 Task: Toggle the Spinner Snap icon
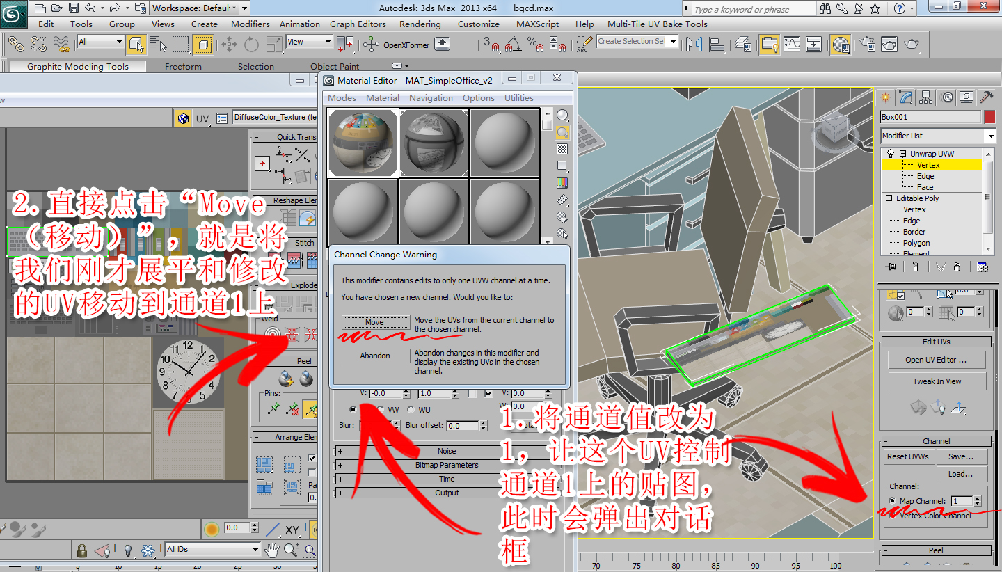coord(558,45)
